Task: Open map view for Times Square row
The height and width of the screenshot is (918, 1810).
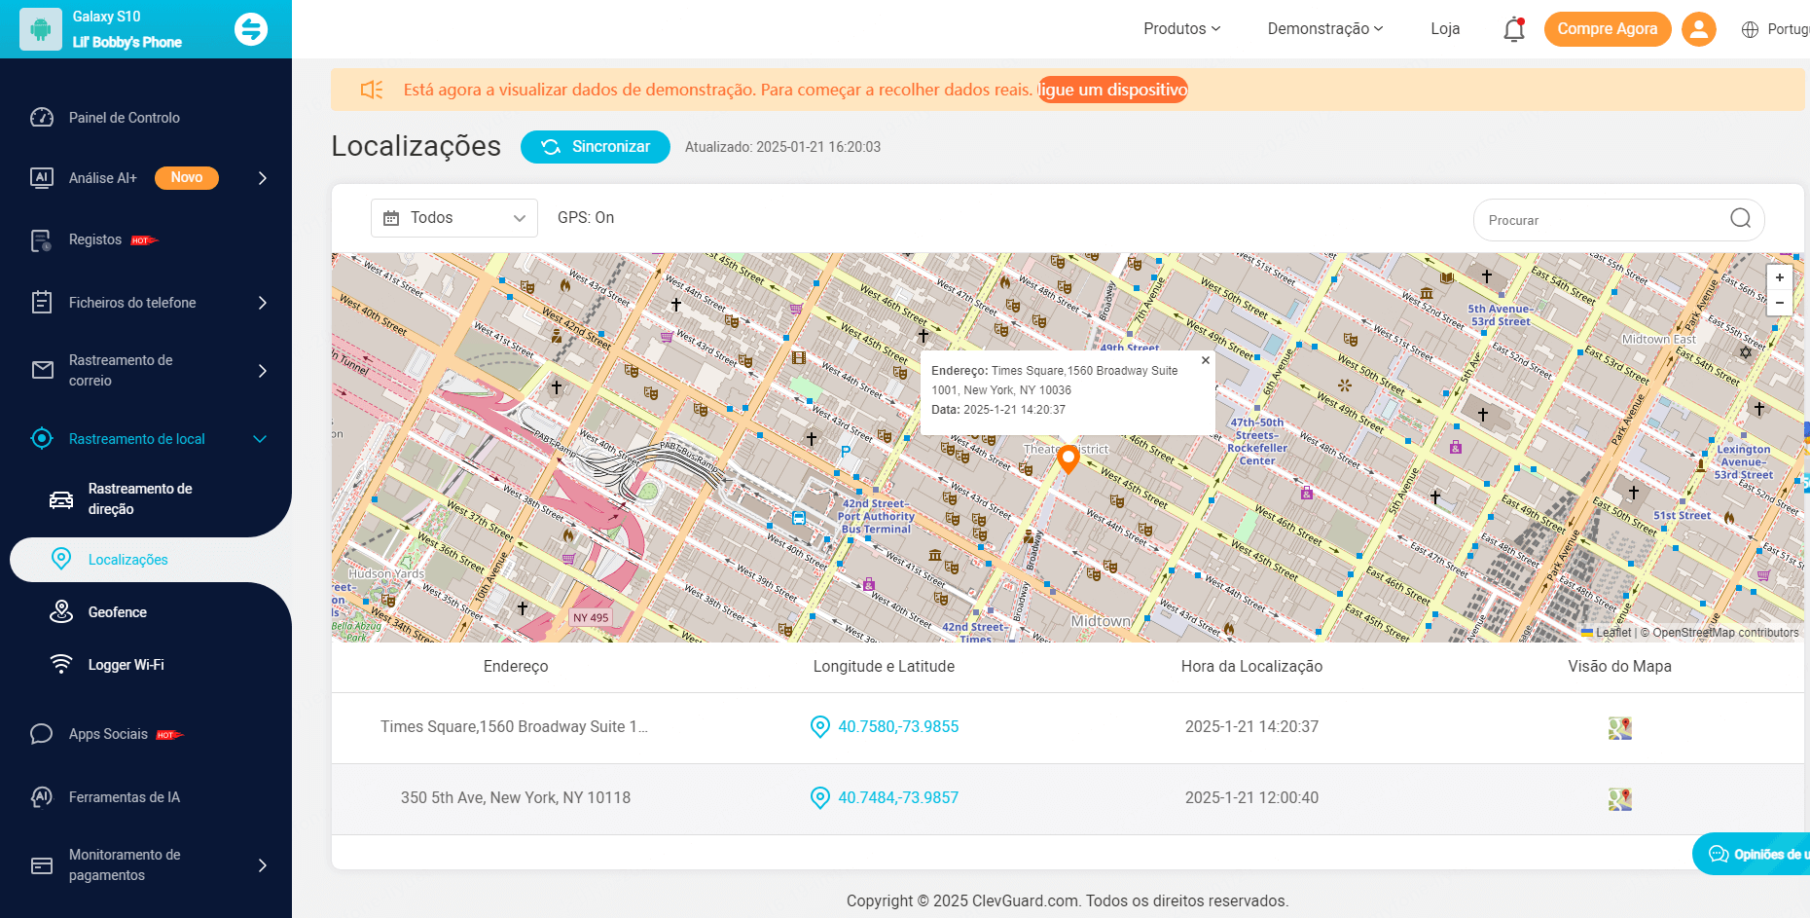Action: (x=1620, y=728)
